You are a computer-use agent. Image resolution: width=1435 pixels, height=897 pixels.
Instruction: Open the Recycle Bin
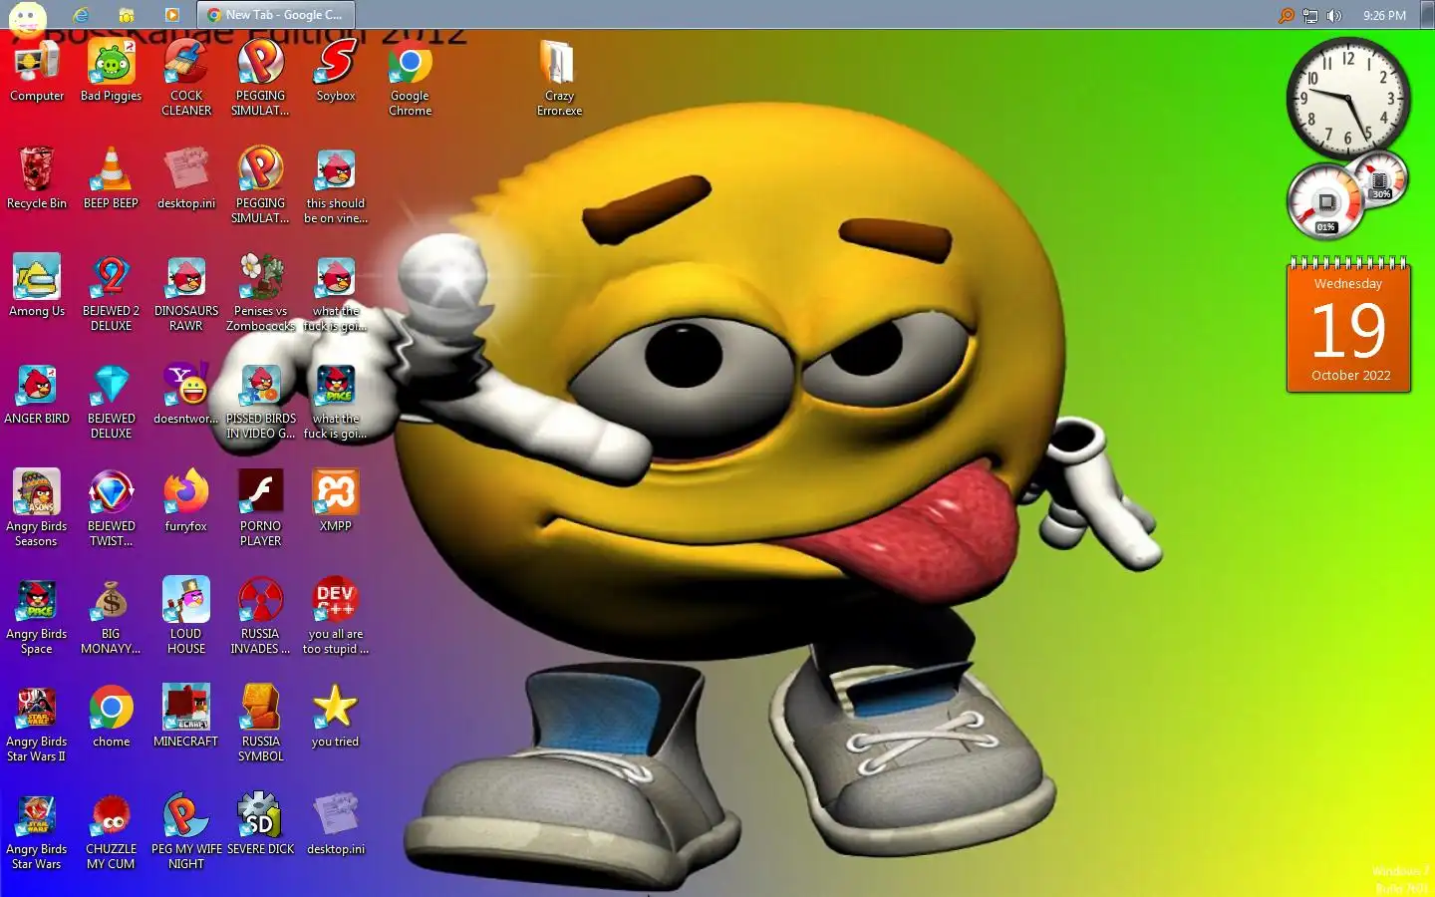tap(37, 179)
